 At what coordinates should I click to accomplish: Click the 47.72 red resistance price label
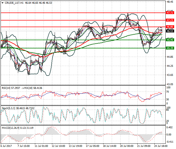pos(170,13)
